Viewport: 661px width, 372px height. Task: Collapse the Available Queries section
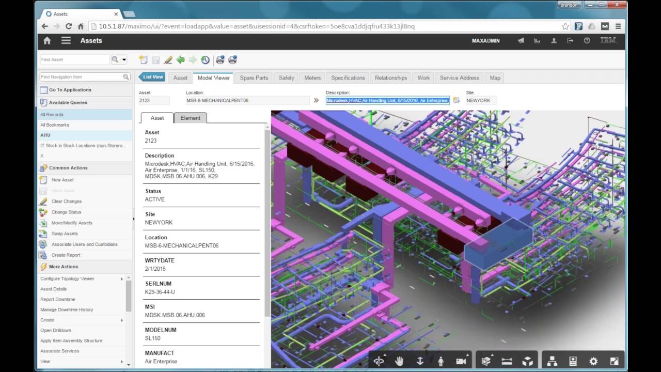click(86, 102)
